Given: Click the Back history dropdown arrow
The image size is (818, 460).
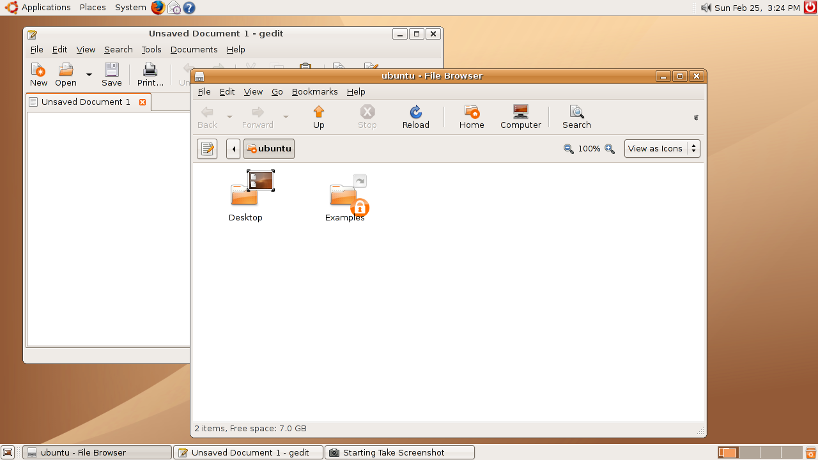Looking at the screenshot, I should pos(229,117).
